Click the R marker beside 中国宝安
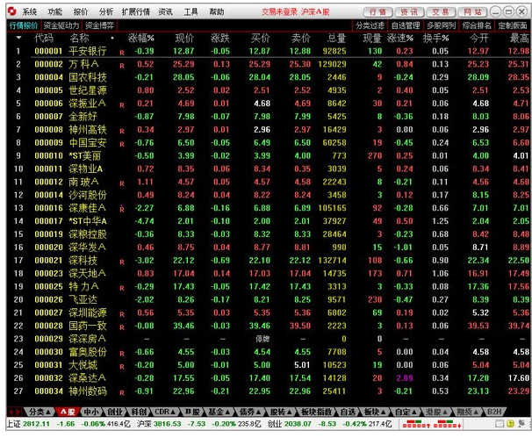The image size is (532, 438). click(122, 145)
